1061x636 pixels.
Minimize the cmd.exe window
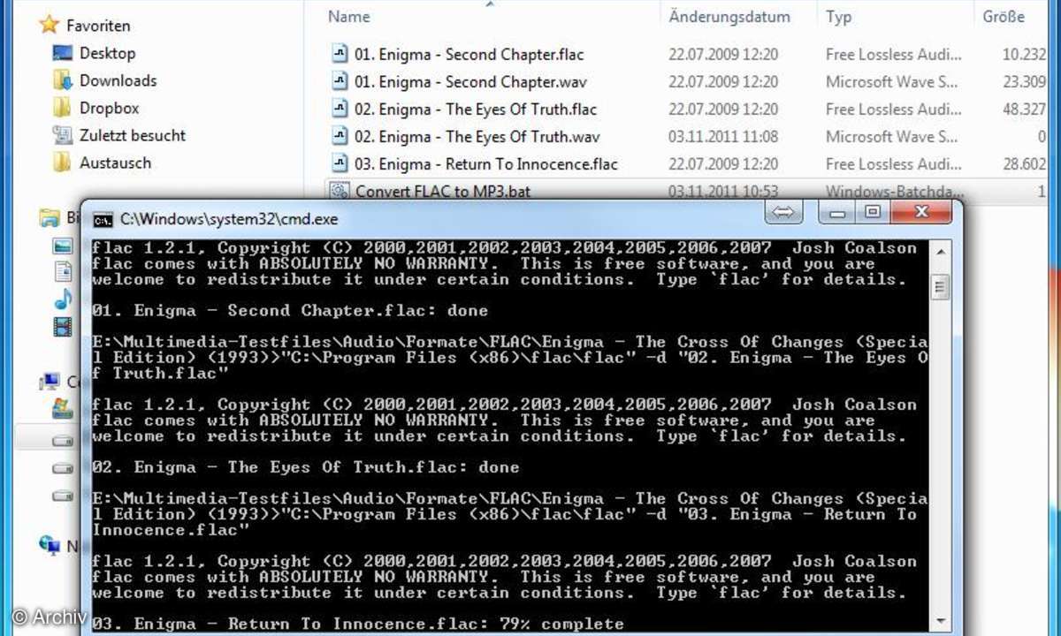click(837, 213)
